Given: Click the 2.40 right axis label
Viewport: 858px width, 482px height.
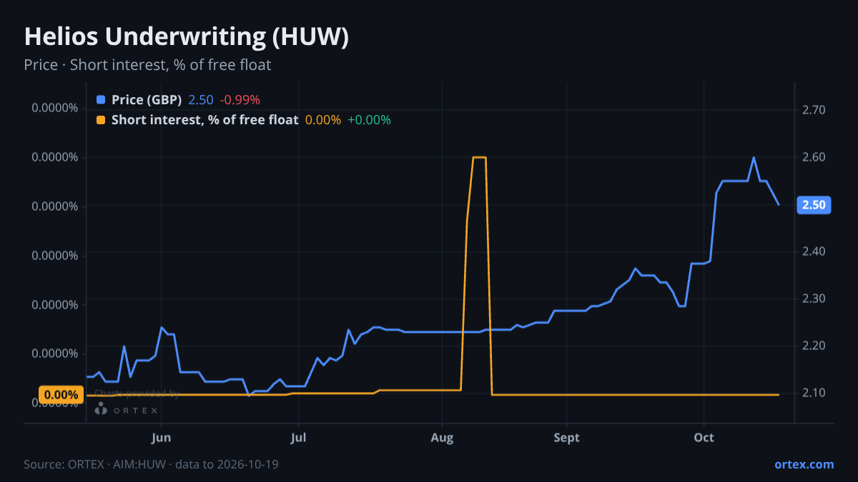Looking at the screenshot, I should click(x=814, y=251).
